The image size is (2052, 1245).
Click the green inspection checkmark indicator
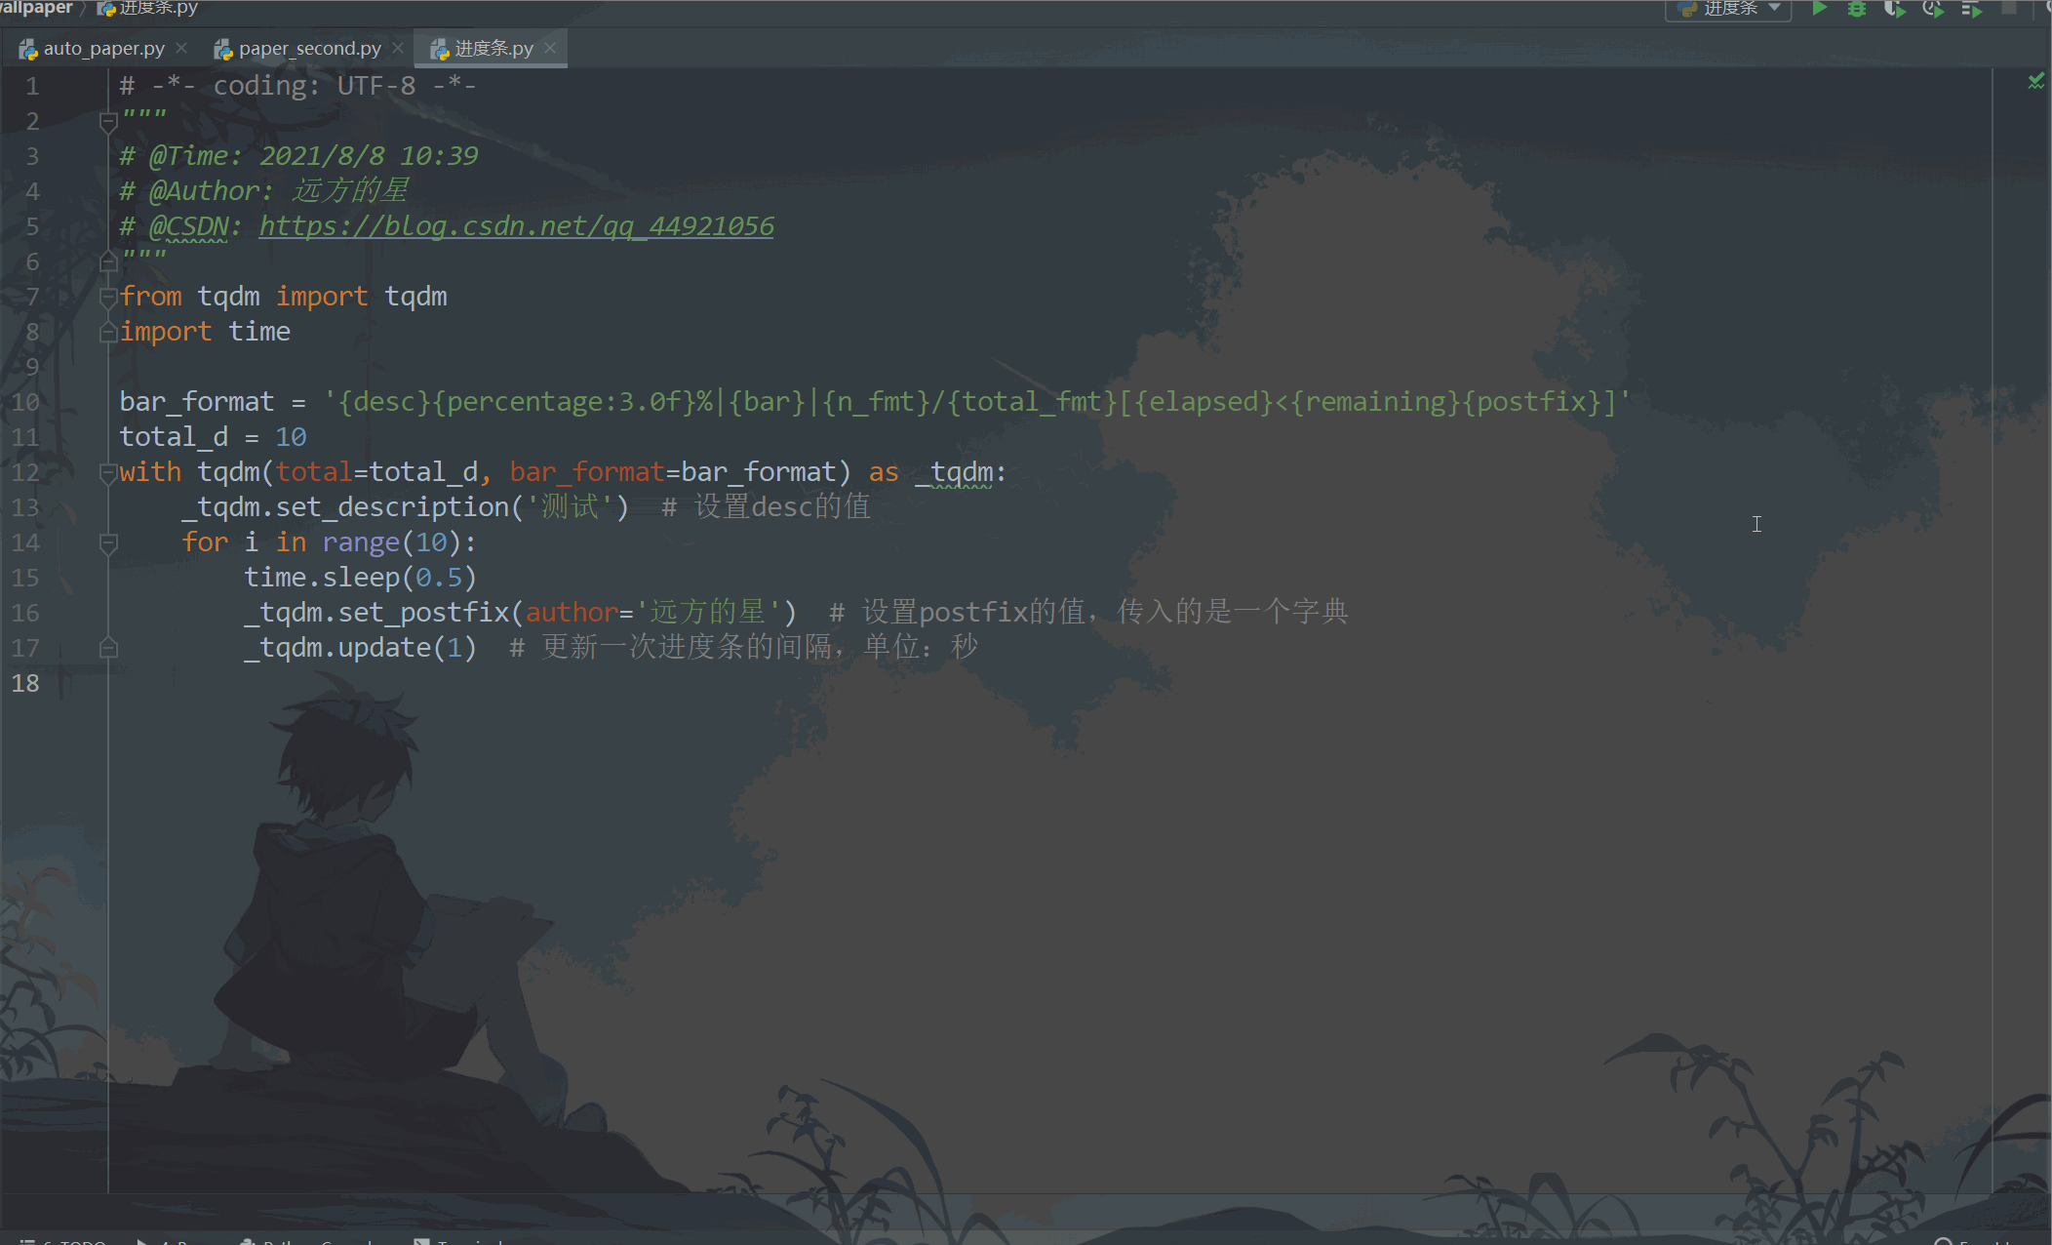[x=2035, y=82]
